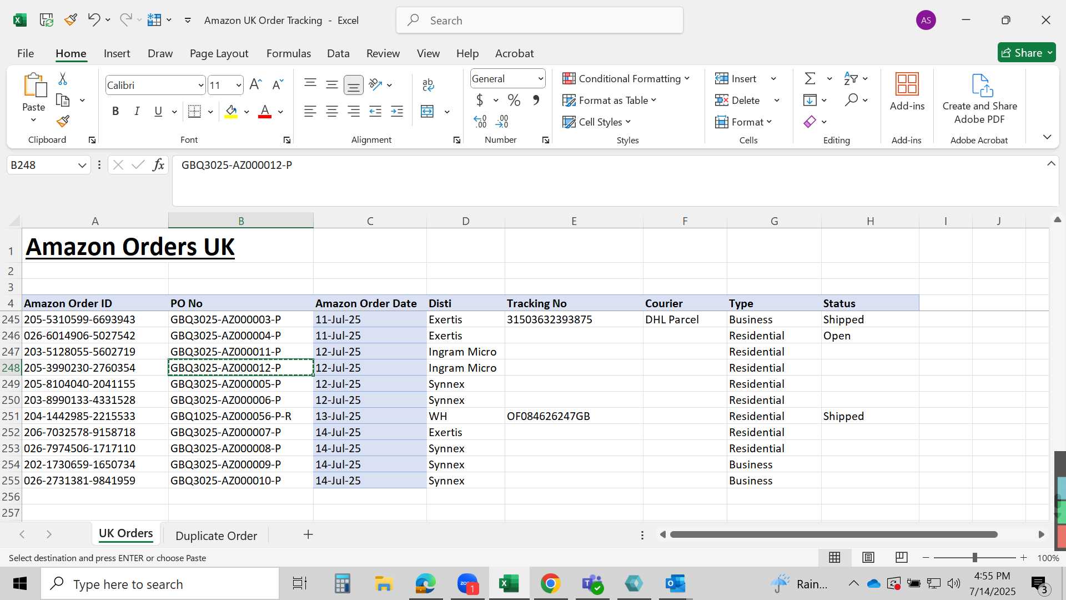1066x600 pixels.
Task: Toggle Wrap Text
Action: 428,84
